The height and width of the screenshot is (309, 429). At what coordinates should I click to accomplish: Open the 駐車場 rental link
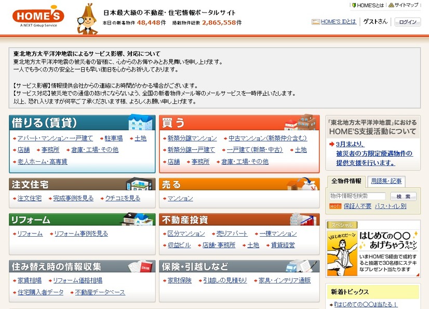(x=114, y=138)
